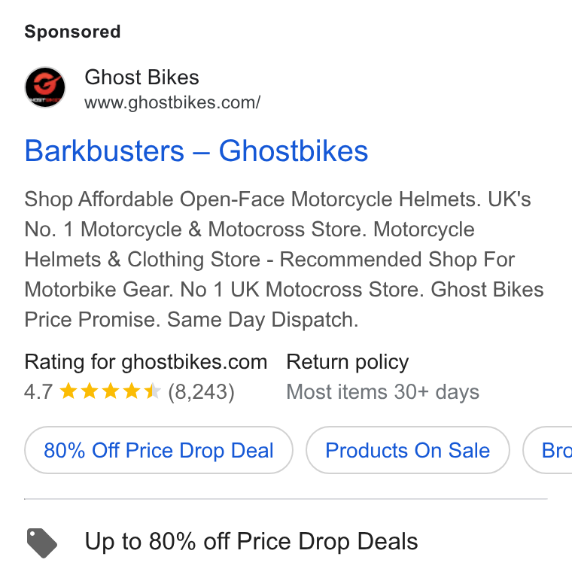Click the first gold star in rating
Image resolution: width=572 pixels, height=587 pixels.
point(69,391)
